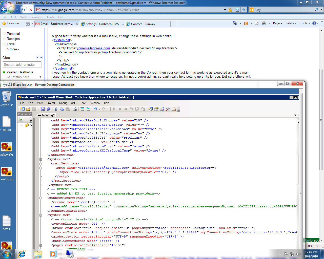Expand the '5 more' Gmail labels
324x259 pixels.
[x=13, y=49]
